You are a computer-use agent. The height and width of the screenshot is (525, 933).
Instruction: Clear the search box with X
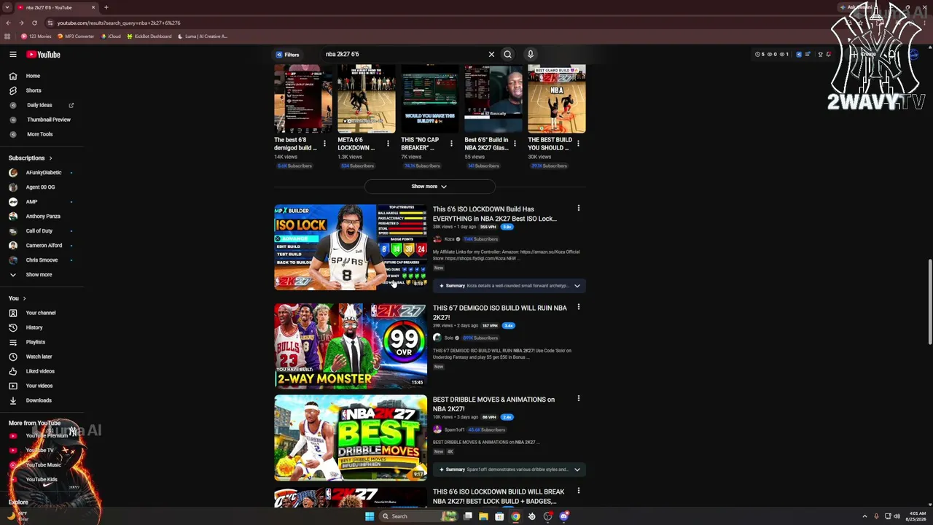[491, 54]
